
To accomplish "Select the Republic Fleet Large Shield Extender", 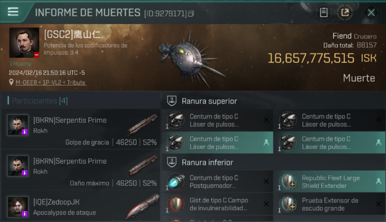I will tap(329, 181).
